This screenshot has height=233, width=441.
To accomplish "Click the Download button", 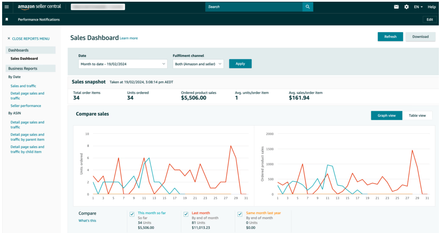I will pyautogui.click(x=420, y=37).
